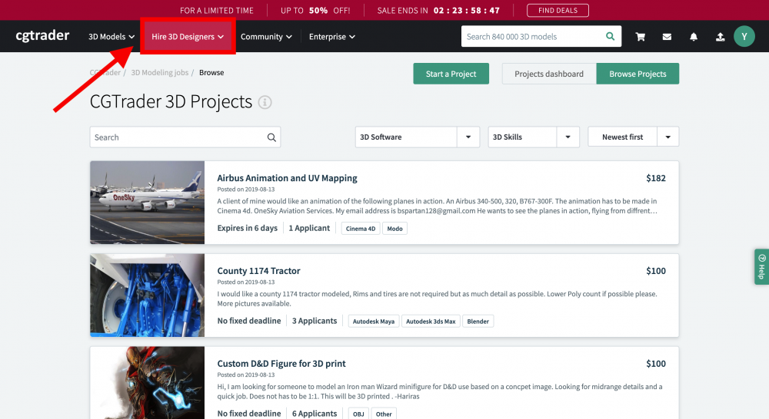Viewport: 769px width, 419px height.
Task: Select the Cinema 4D tag
Action: [361, 229]
